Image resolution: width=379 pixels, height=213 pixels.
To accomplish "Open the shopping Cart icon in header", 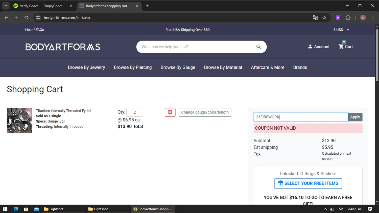I will pos(346,46).
